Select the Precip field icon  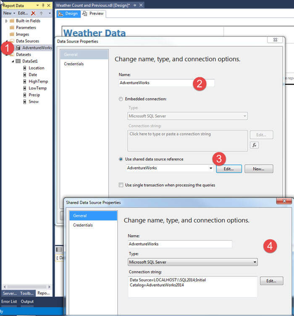[24, 95]
